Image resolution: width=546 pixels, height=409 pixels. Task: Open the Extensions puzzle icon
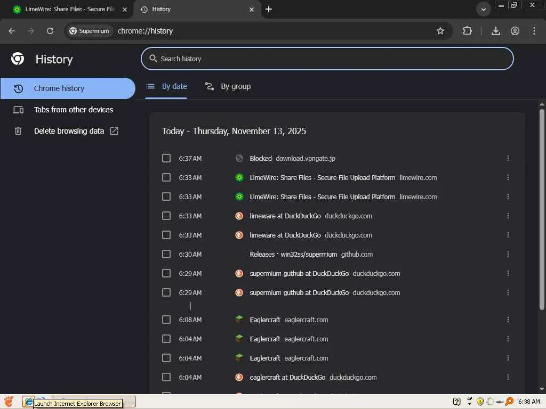(x=467, y=31)
